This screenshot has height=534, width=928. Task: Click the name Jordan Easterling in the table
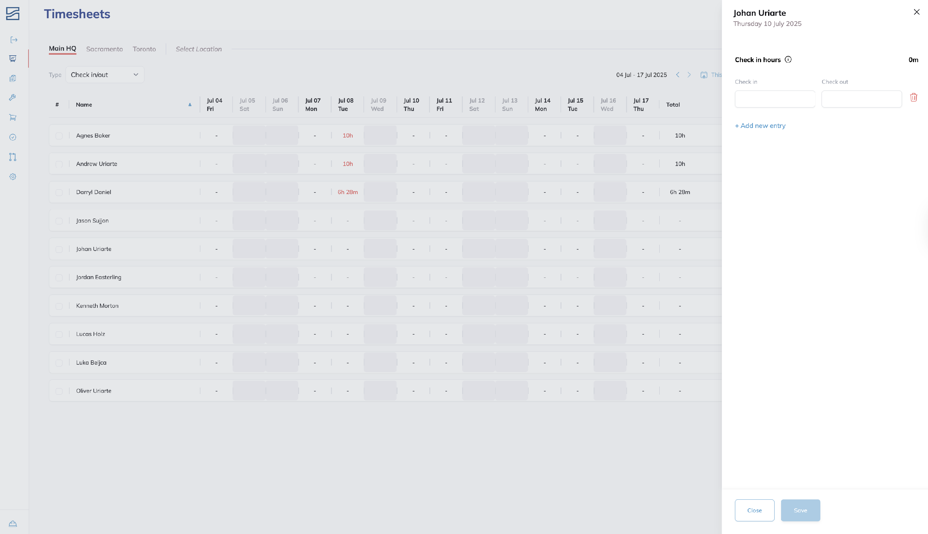(99, 277)
